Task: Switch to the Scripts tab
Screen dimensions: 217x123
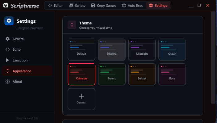Action: pyautogui.click(x=77, y=6)
